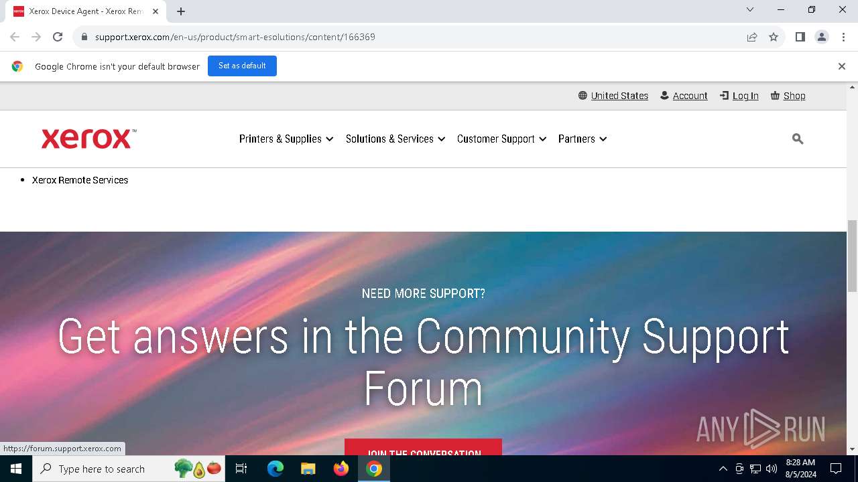This screenshot has width=858, height=482.
Task: Open the Shop link
Action: [x=794, y=96]
